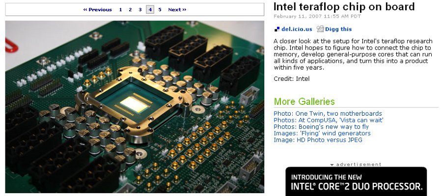Open gallery page 5
Image resolution: width=442 pixels, height=196 pixels.
click(x=160, y=10)
